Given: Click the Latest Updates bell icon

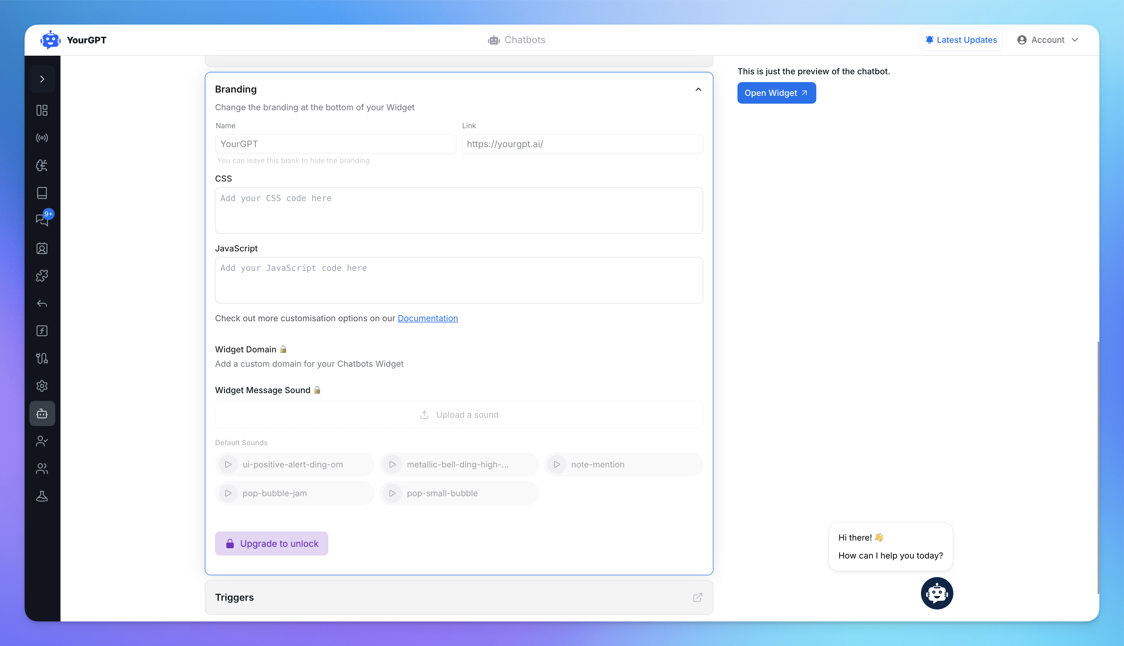Looking at the screenshot, I should click(929, 40).
